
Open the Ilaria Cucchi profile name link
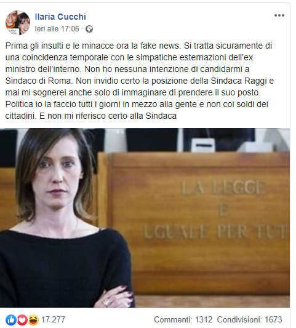60,17
